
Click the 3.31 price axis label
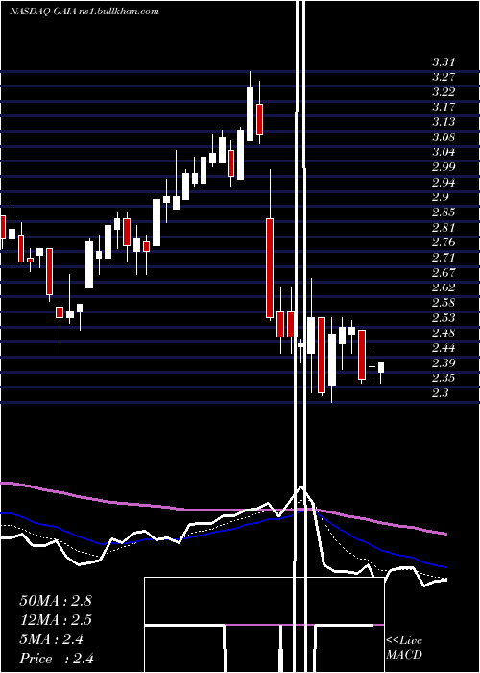(x=444, y=62)
